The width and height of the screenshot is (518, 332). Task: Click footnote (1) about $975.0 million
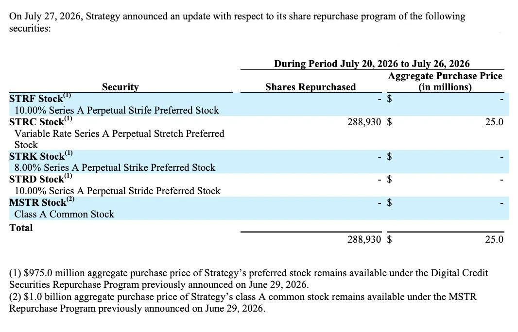[248, 279]
